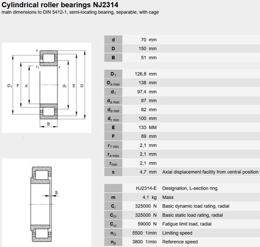Screen dimensions: 260x247
Task: Click the 'ra max' symbol header cell
Action: tap(113, 154)
